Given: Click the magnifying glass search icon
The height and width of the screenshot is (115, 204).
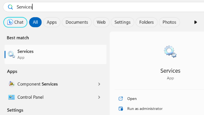Looking at the screenshot, I should pos(10,7).
